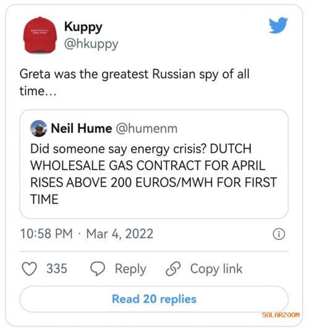Click the reply speech bubble icon
Image resolution: width=309 pixels, height=331 pixels.
pos(98,269)
